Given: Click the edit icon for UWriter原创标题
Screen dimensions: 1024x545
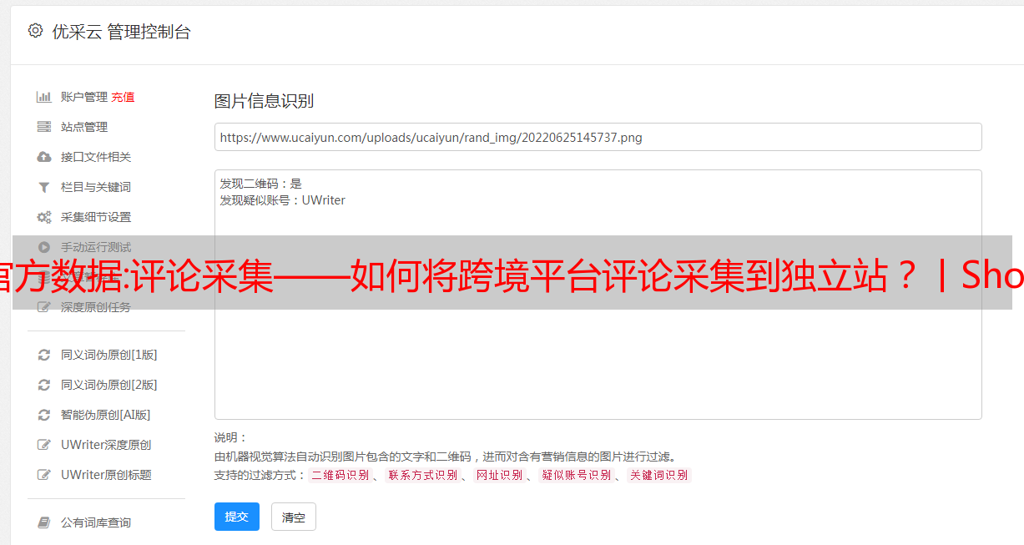Looking at the screenshot, I should point(44,475).
